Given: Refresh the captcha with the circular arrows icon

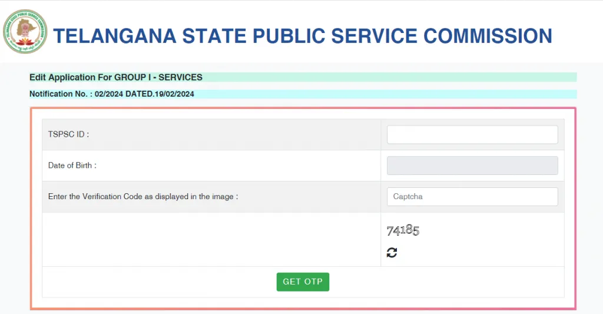Looking at the screenshot, I should 392,252.
